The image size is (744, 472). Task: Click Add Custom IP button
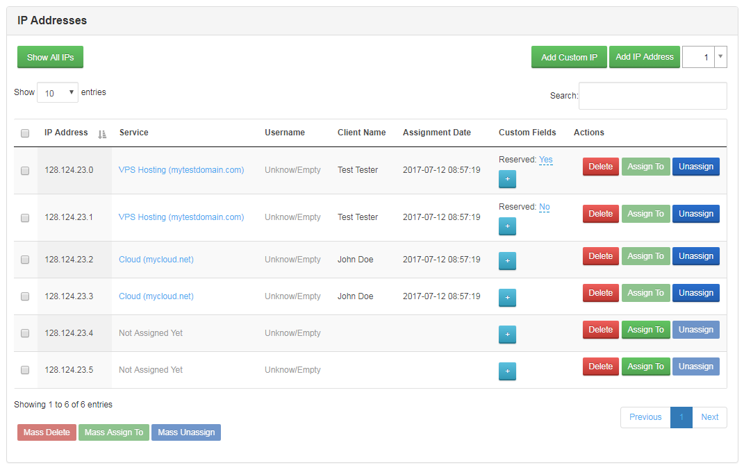click(x=569, y=57)
